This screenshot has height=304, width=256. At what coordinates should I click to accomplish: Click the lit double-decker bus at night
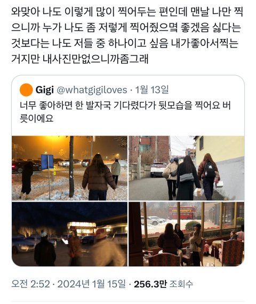pyautogui.click(x=82, y=230)
